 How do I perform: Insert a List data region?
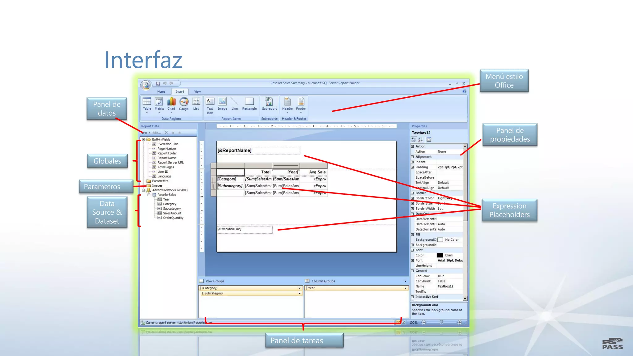[x=196, y=104]
